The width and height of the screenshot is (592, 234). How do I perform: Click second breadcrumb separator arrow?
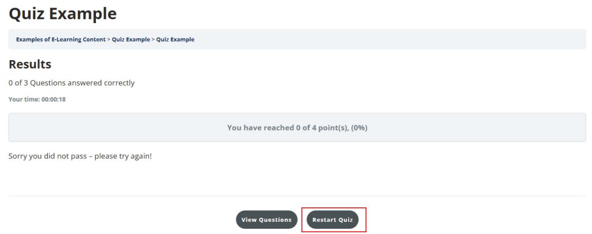click(153, 39)
